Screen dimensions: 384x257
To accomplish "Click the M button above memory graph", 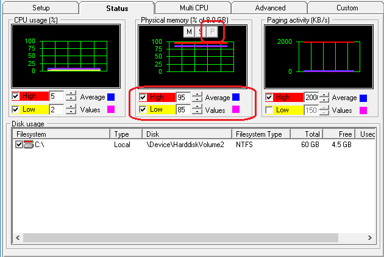I will [190, 31].
